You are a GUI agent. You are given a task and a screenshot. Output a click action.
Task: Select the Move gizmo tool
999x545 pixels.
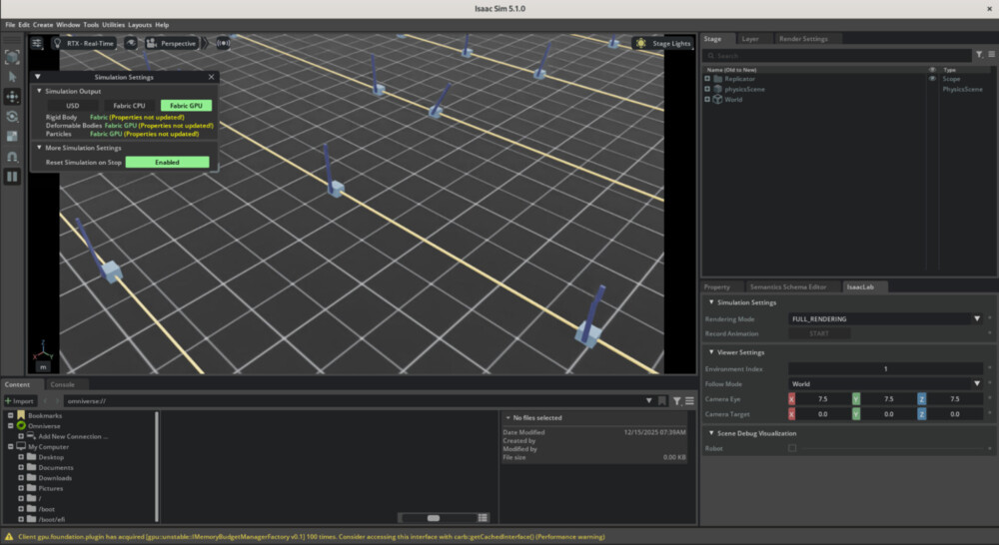[12, 97]
